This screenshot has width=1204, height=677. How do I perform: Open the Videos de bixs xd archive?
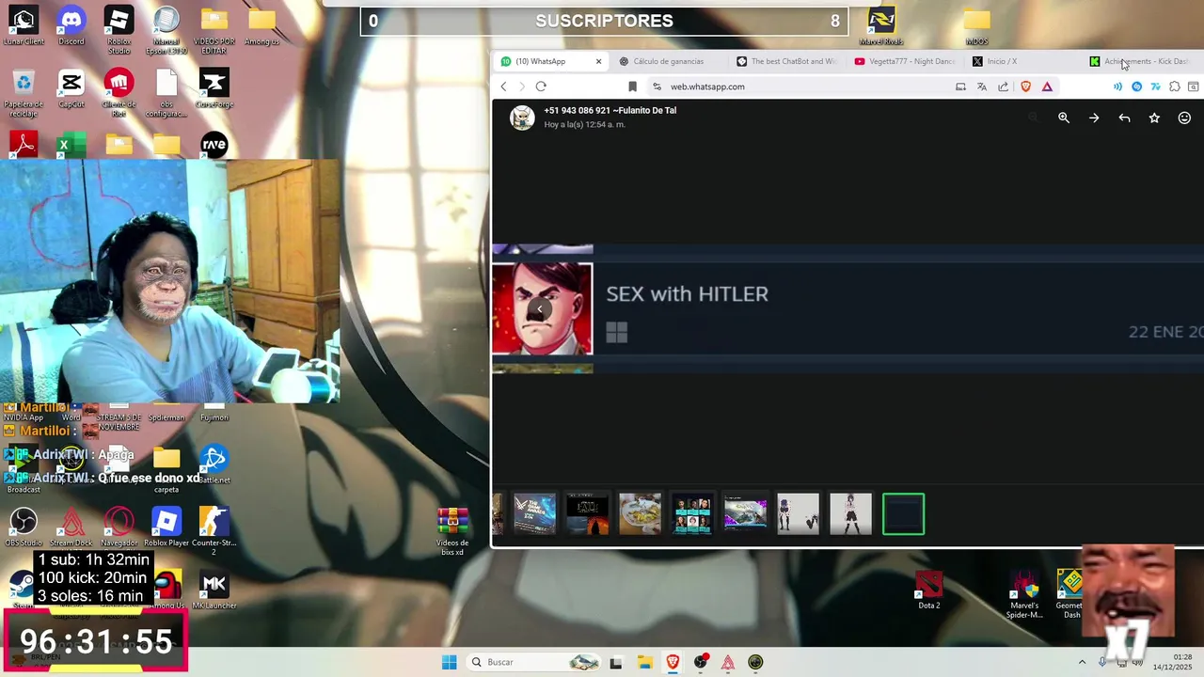[452, 531]
